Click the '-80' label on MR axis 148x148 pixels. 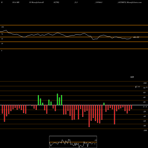coord(144,126)
